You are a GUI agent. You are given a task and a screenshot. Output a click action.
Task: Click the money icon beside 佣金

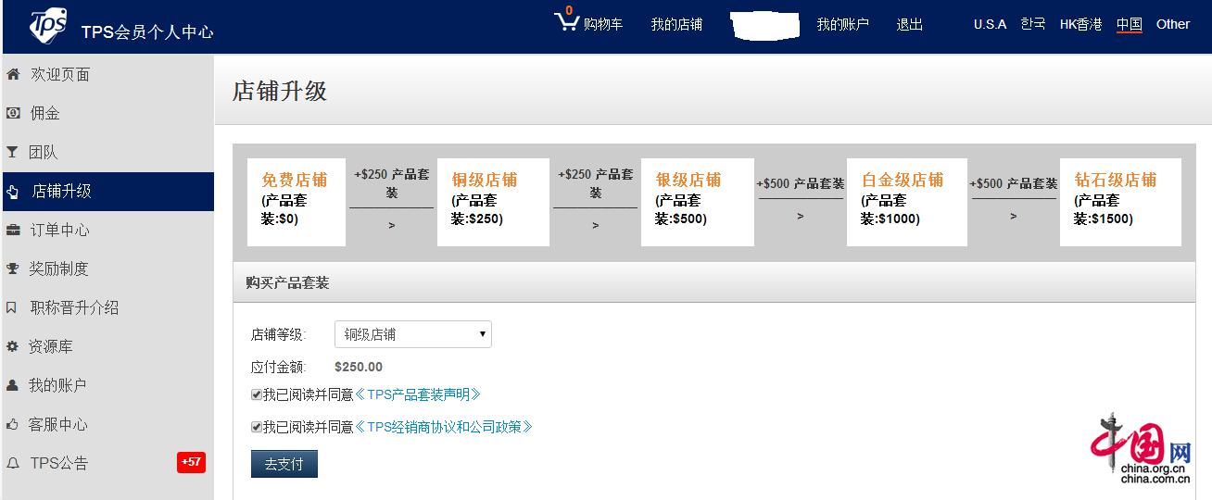13,113
